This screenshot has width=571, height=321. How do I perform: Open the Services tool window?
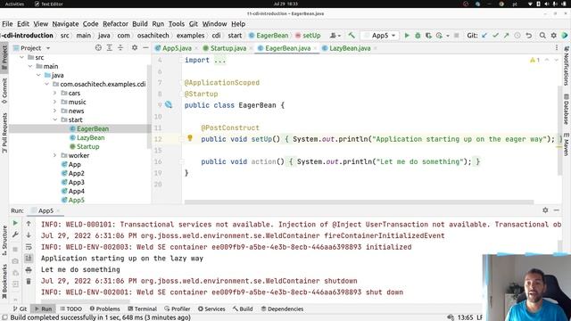(x=211, y=309)
